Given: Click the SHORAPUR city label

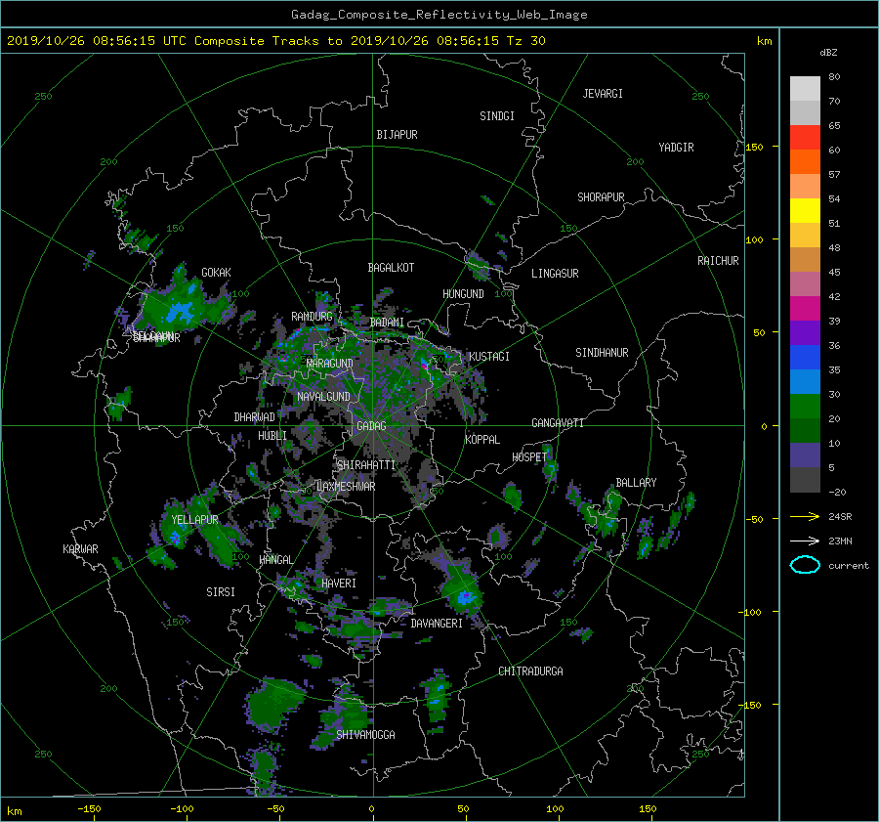Looking at the screenshot, I should 601,197.
